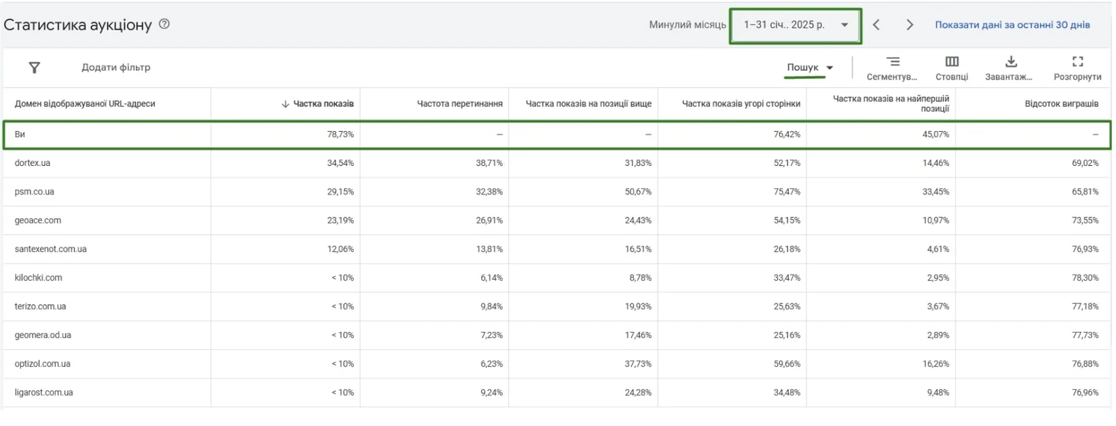Click Додати фільтр field

coord(116,68)
